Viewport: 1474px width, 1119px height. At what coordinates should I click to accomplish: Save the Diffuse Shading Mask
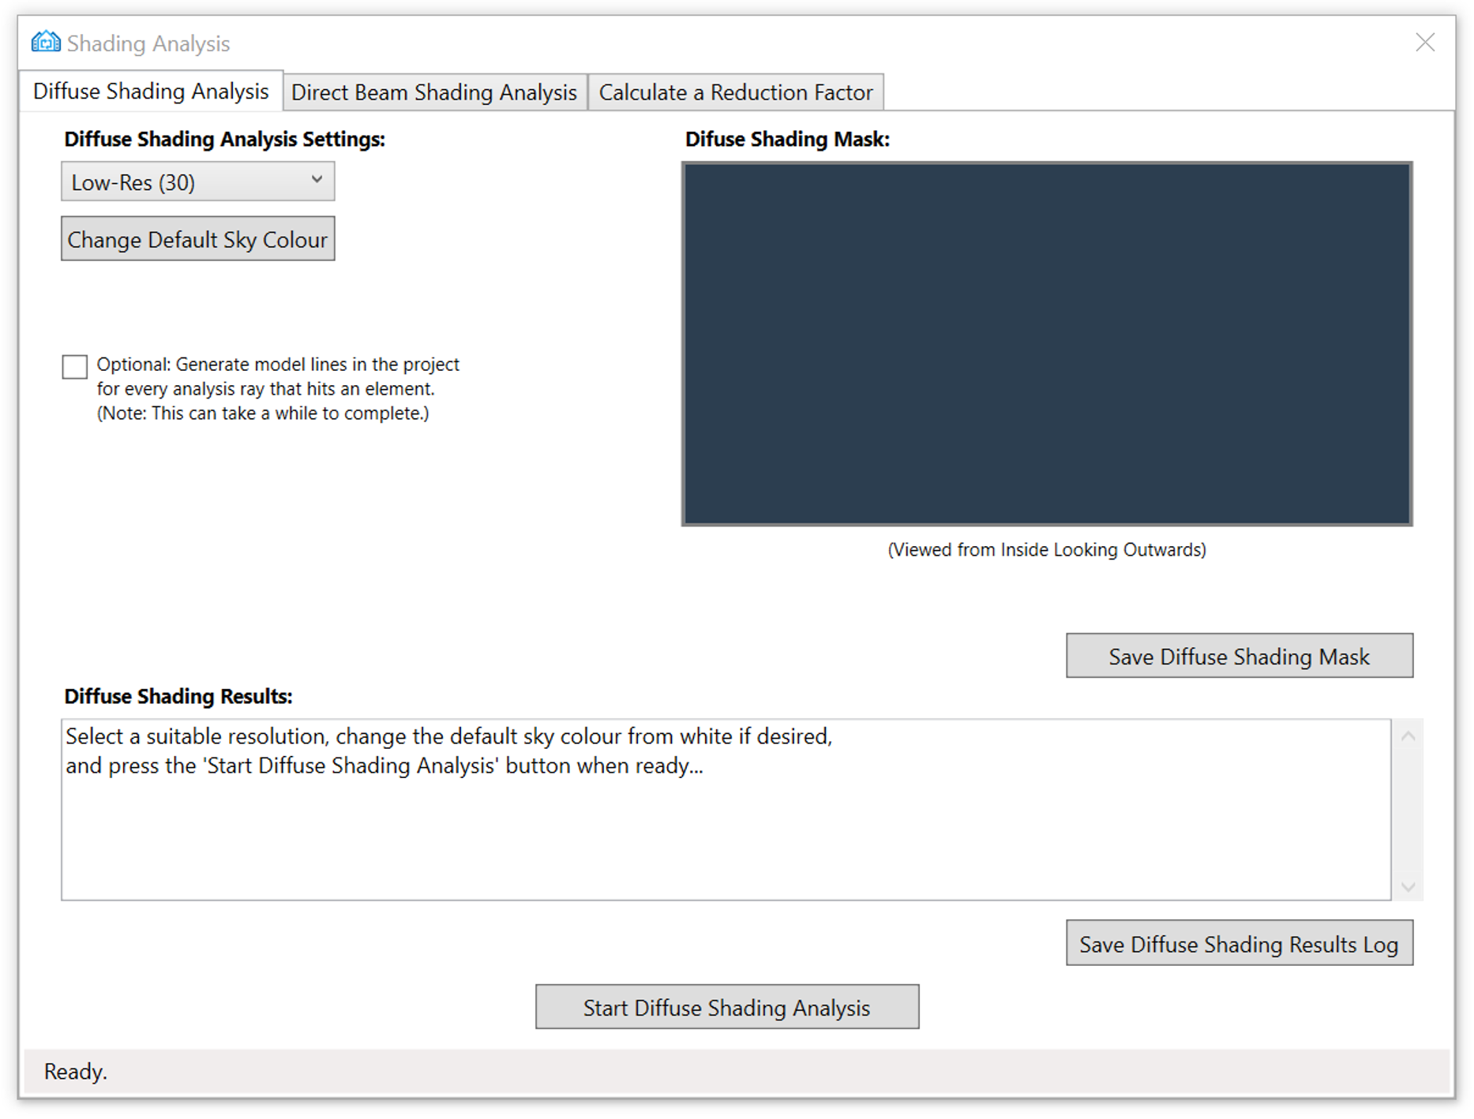[1238, 656]
